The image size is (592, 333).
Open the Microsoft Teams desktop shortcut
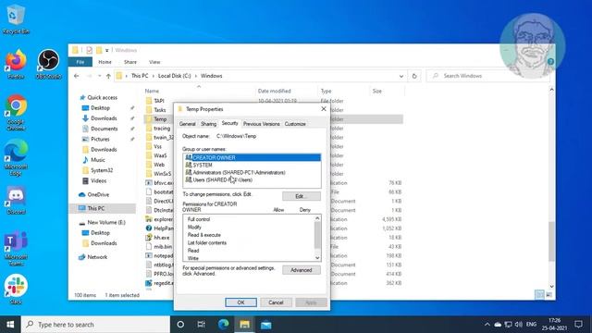point(16,249)
